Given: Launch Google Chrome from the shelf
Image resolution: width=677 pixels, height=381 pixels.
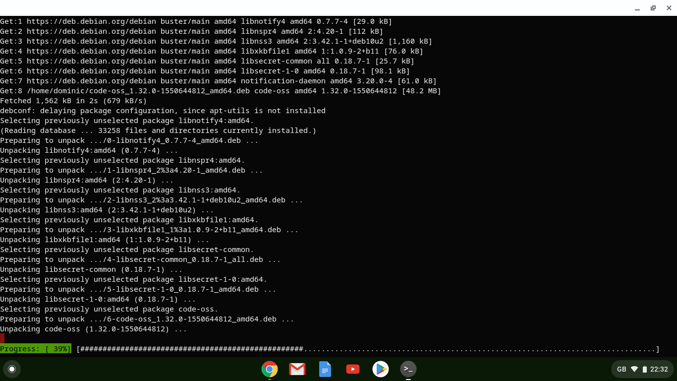Looking at the screenshot, I should tap(269, 369).
